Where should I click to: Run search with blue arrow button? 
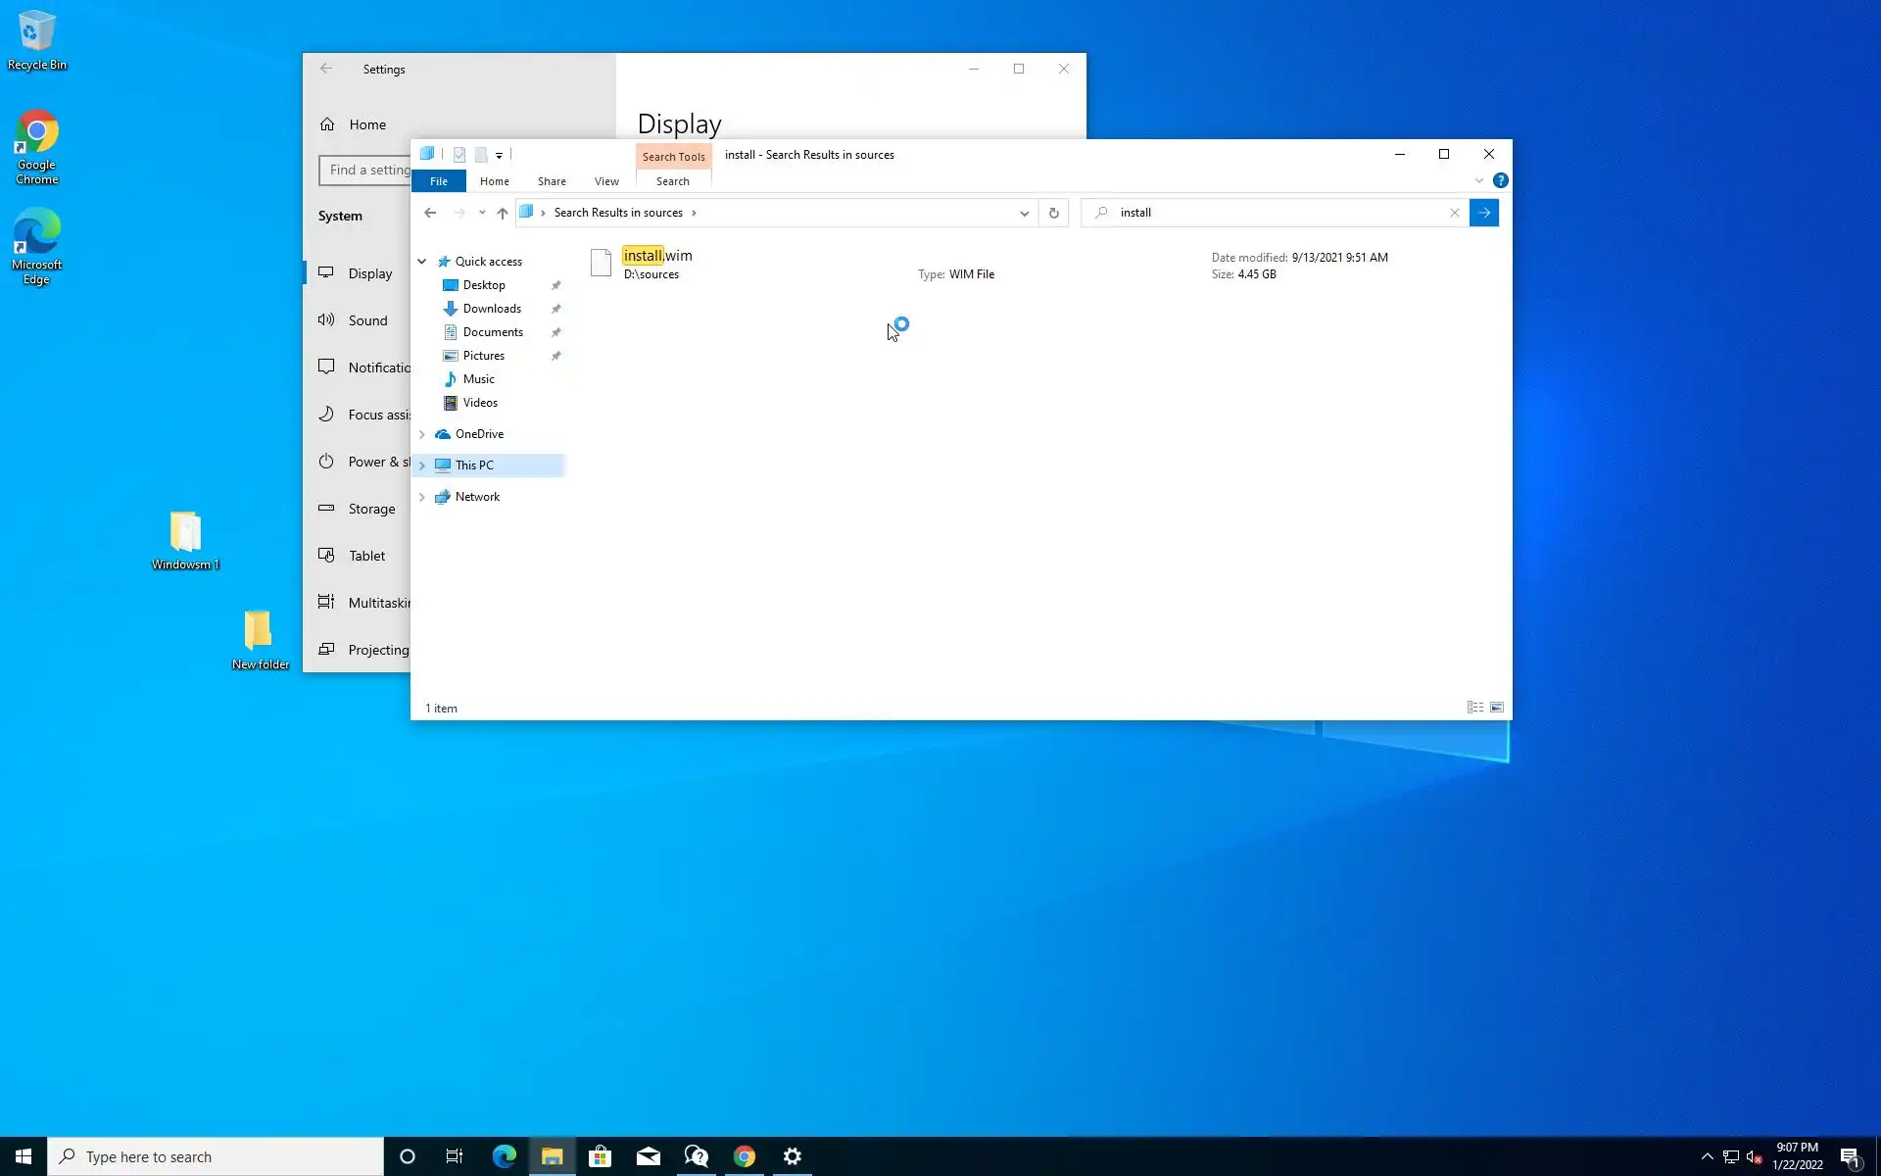[1483, 213]
